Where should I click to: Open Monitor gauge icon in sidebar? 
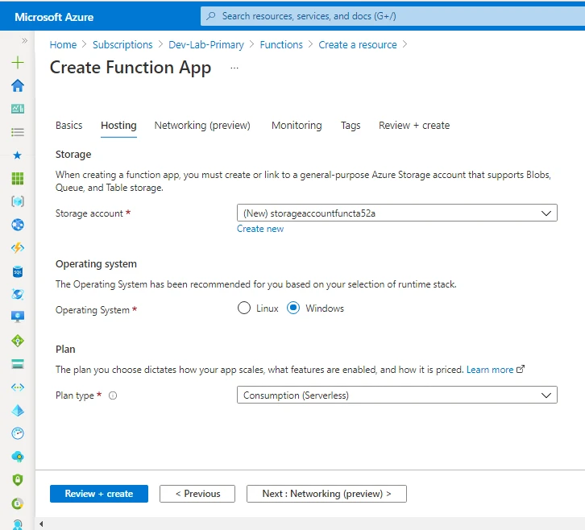[18, 433]
